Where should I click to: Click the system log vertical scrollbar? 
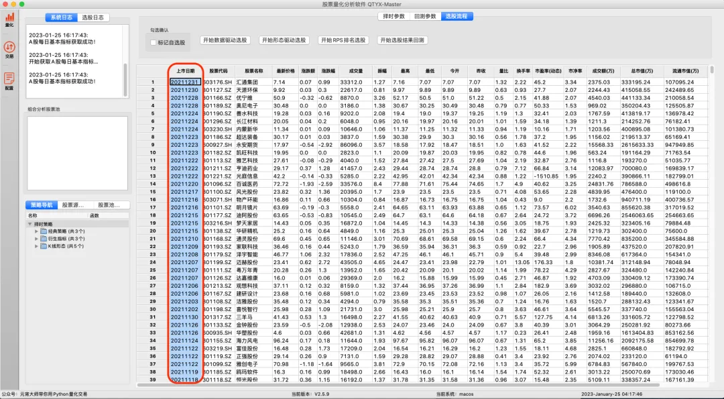(x=125, y=79)
